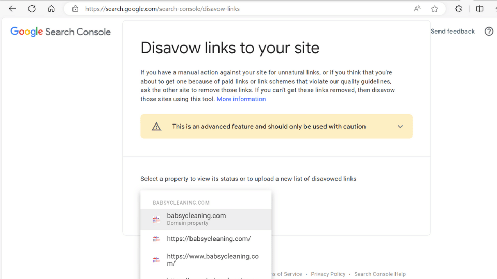
Task: Open the Privacy Policy footer link
Action: click(328, 274)
